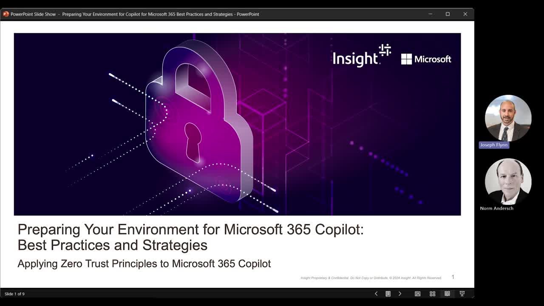Click the Insight Proprietary & Confidential footer
Image resolution: width=544 pixels, height=306 pixels.
pos(371,278)
